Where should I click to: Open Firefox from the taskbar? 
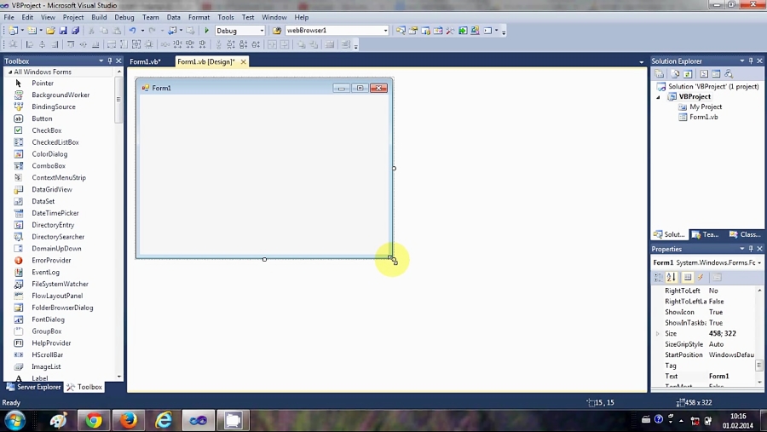(x=128, y=421)
